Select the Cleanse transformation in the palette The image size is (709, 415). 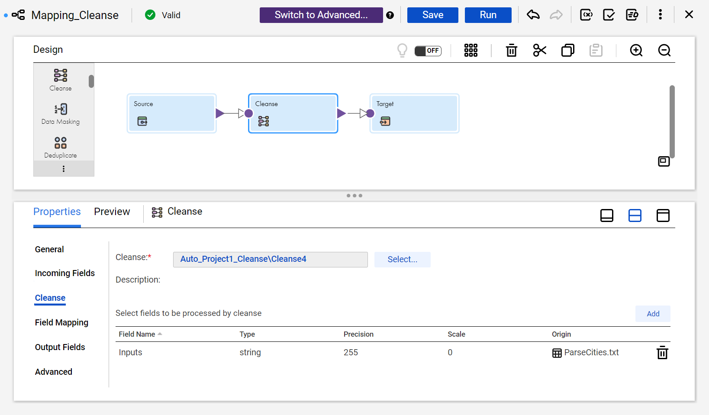coord(61,80)
